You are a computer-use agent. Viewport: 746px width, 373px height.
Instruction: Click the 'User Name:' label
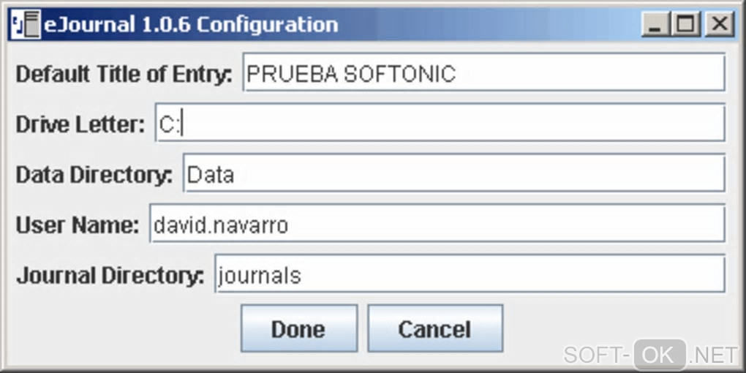pos(78,225)
